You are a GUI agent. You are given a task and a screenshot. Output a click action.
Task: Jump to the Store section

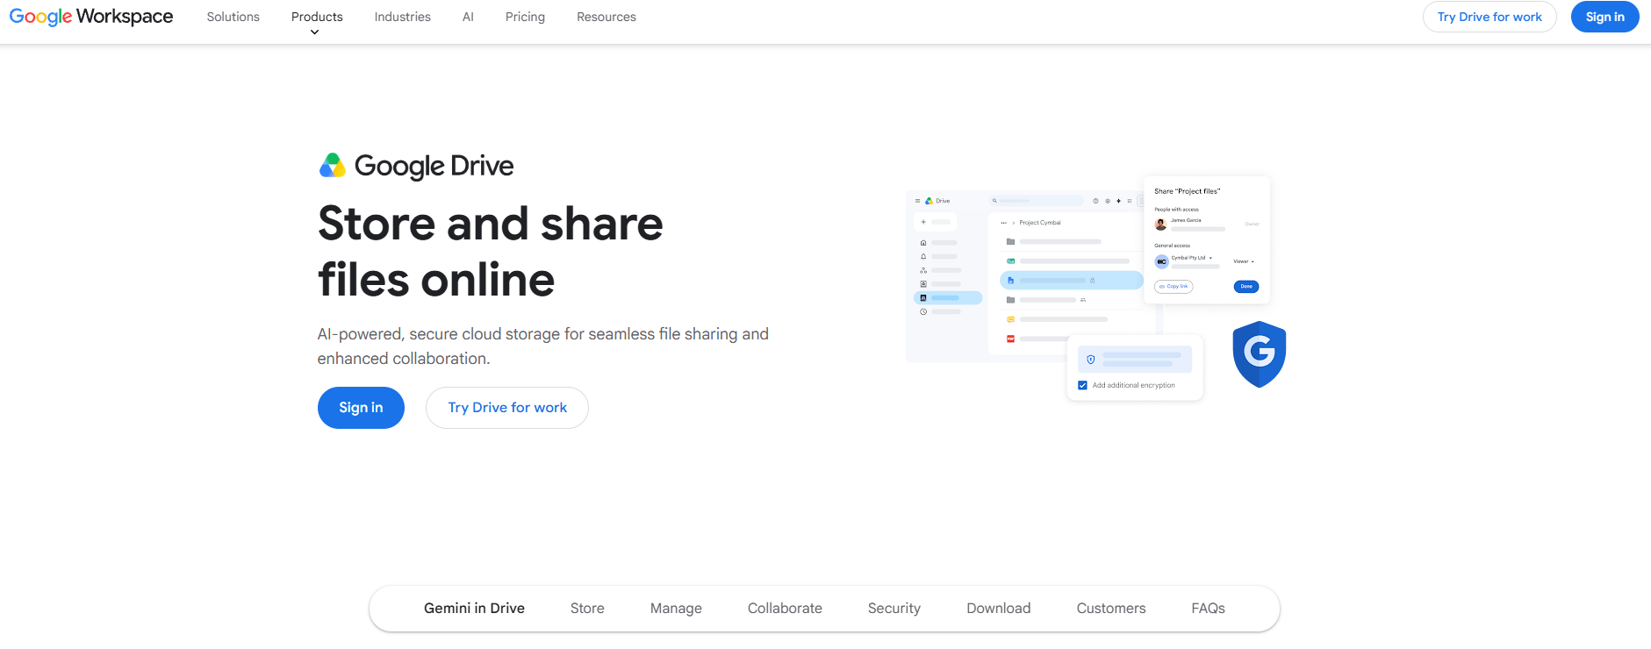click(587, 609)
